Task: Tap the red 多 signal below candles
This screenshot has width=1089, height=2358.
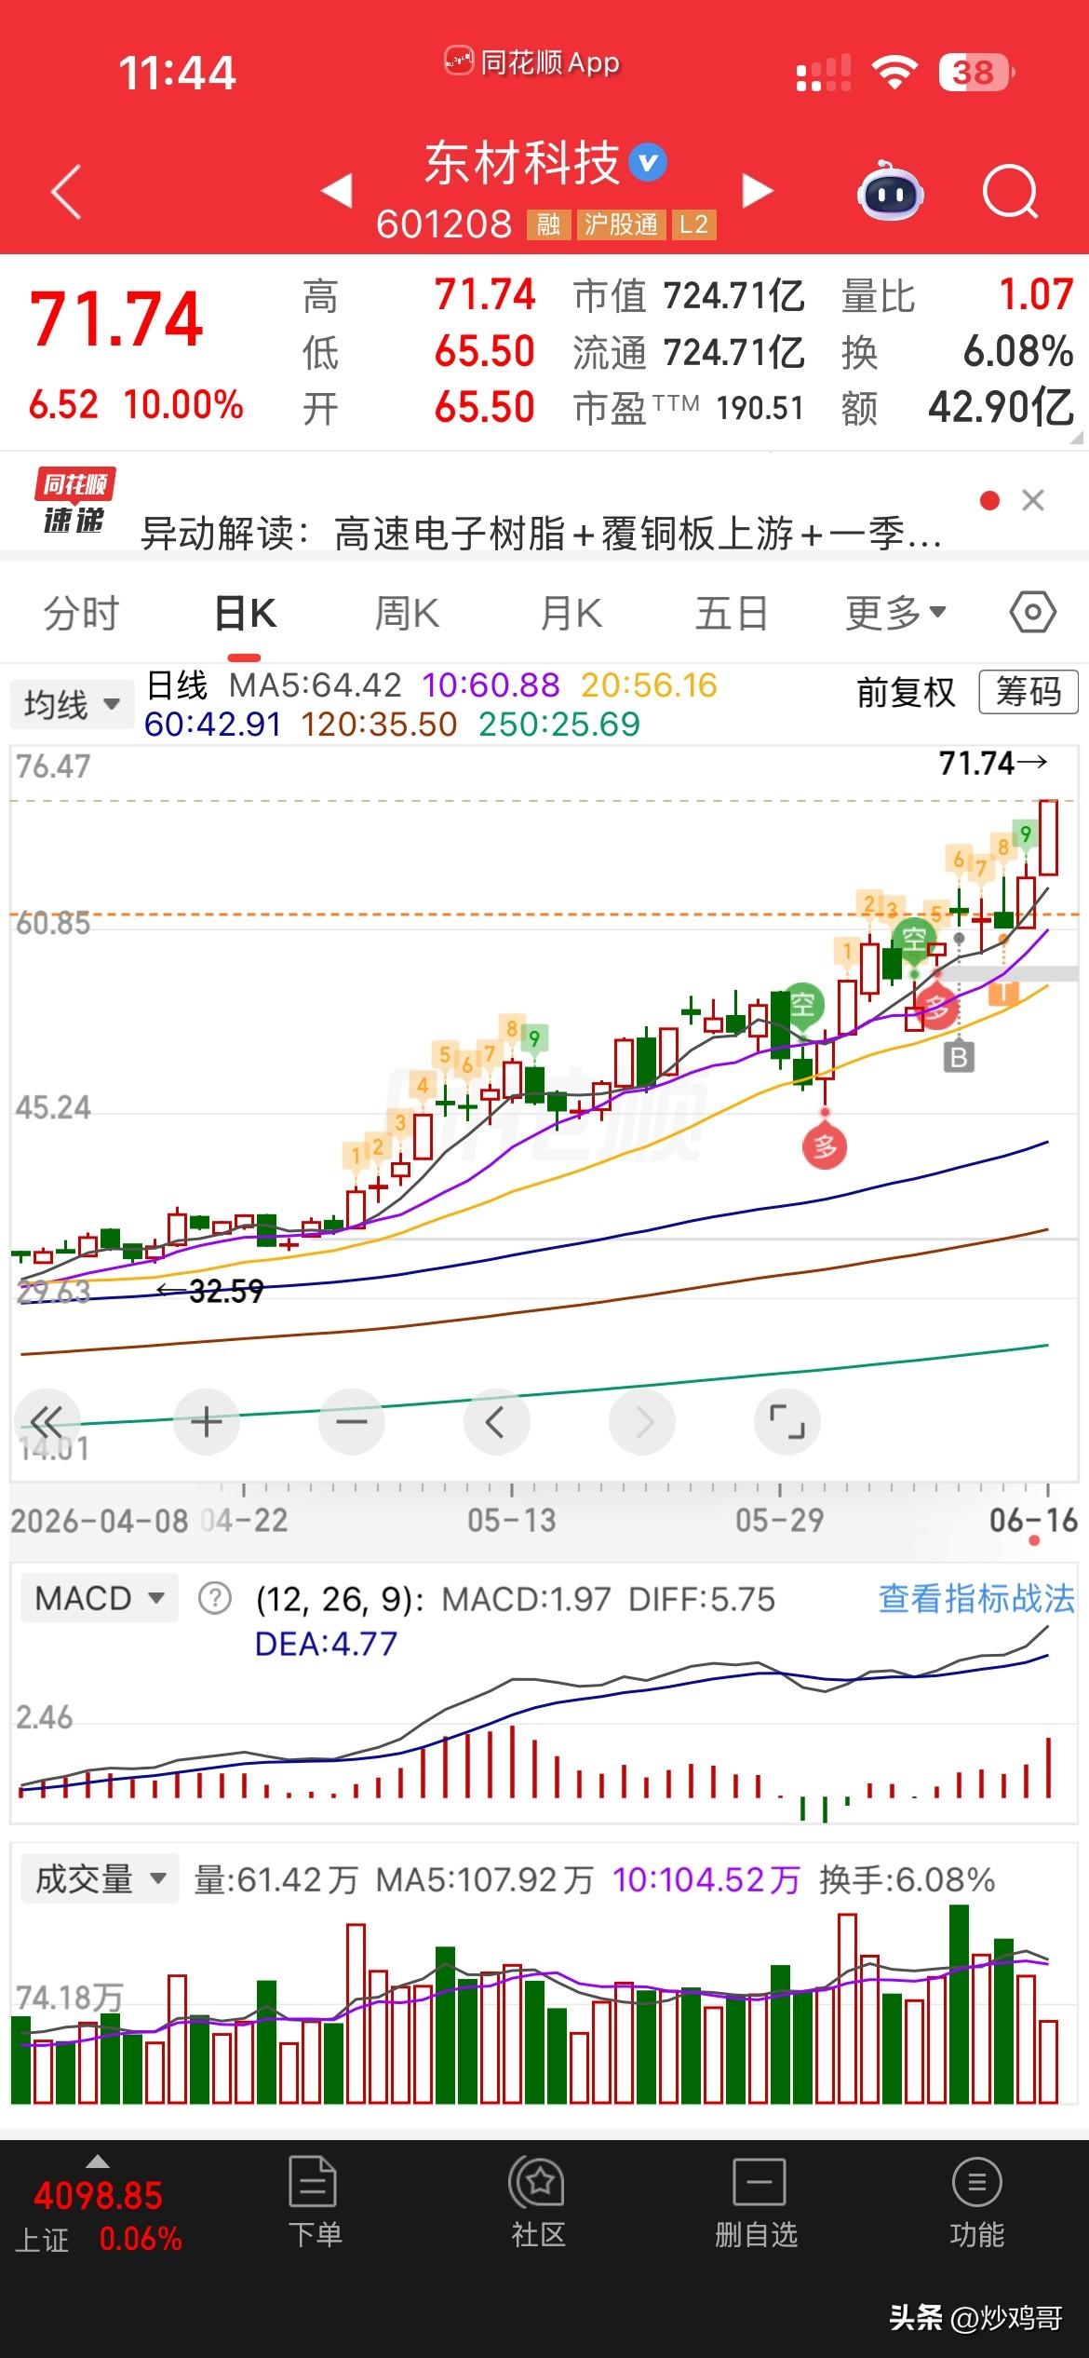Action: click(825, 1145)
